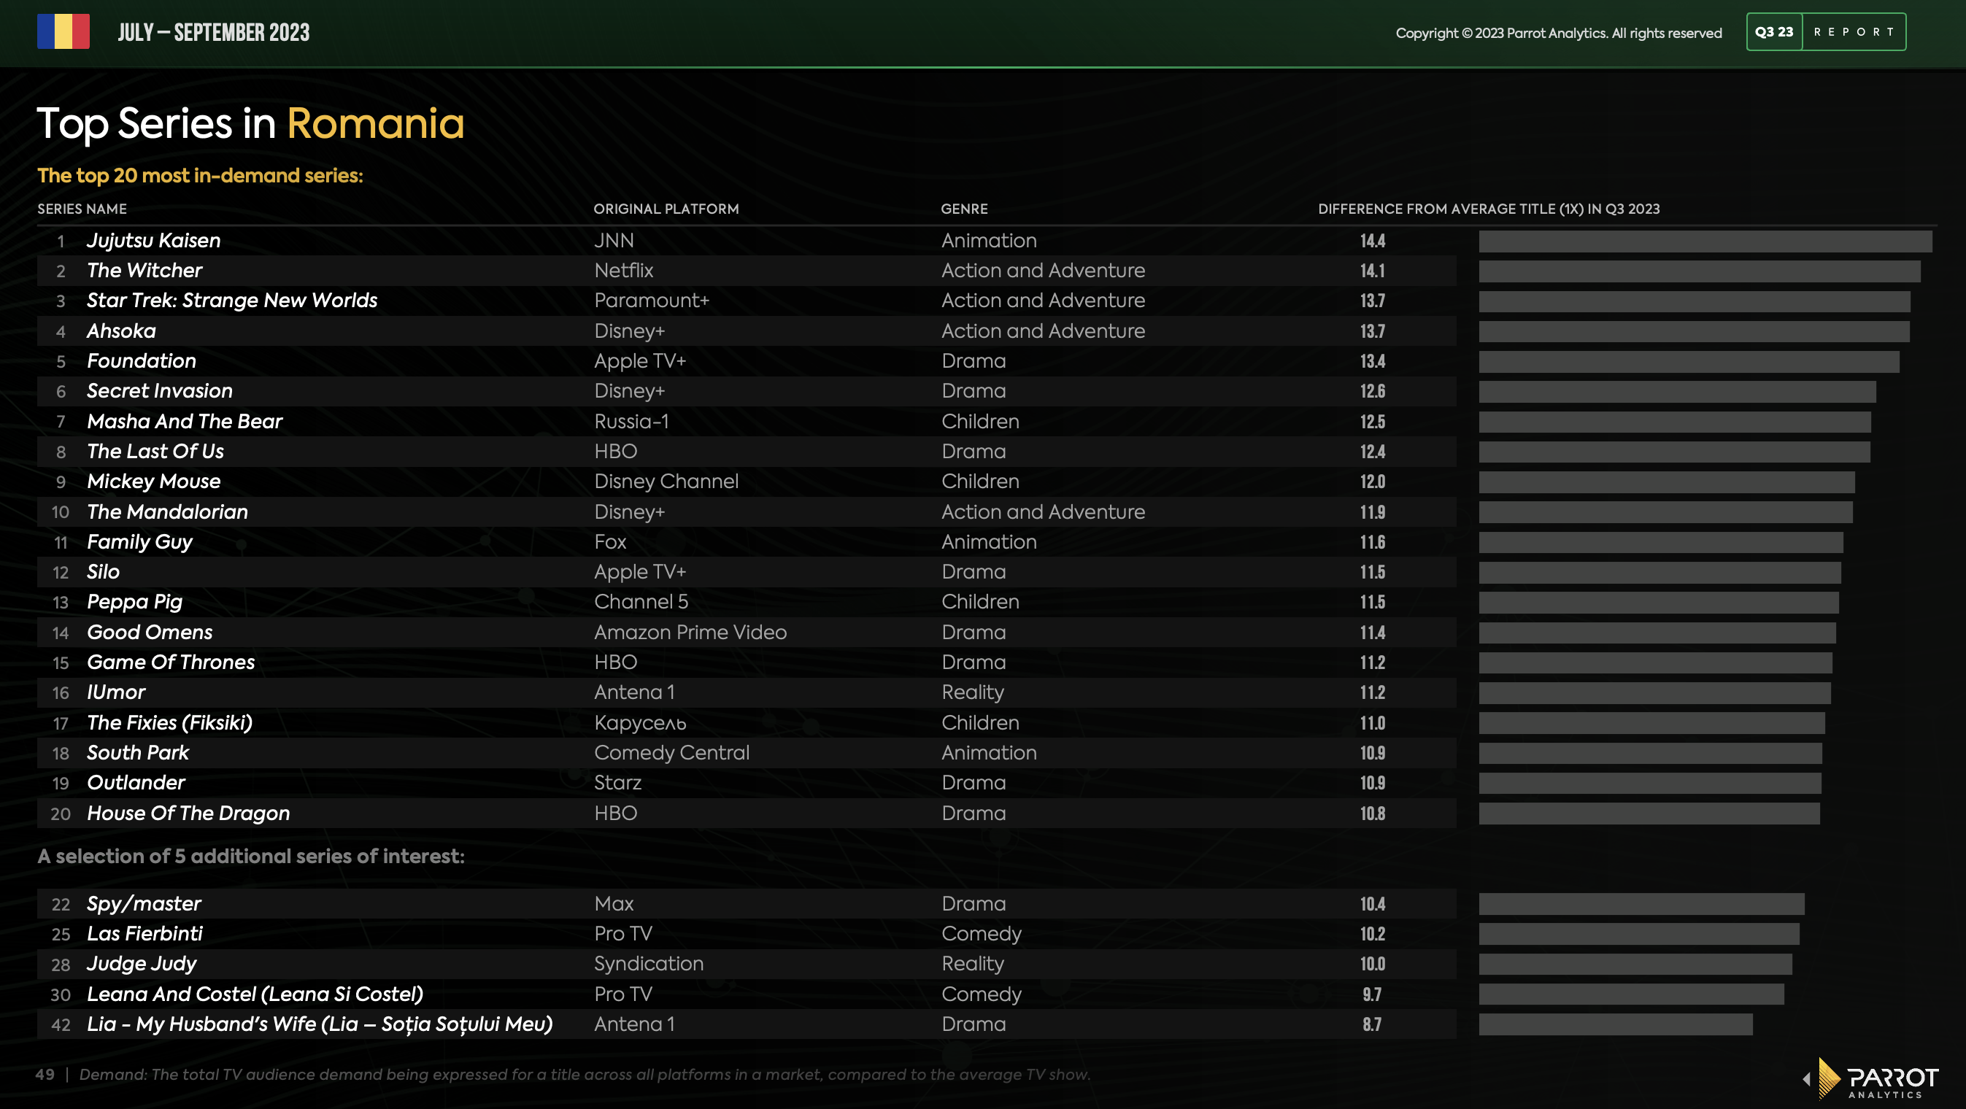Click the Judge Judy series name
The height and width of the screenshot is (1109, 1966).
(x=142, y=964)
